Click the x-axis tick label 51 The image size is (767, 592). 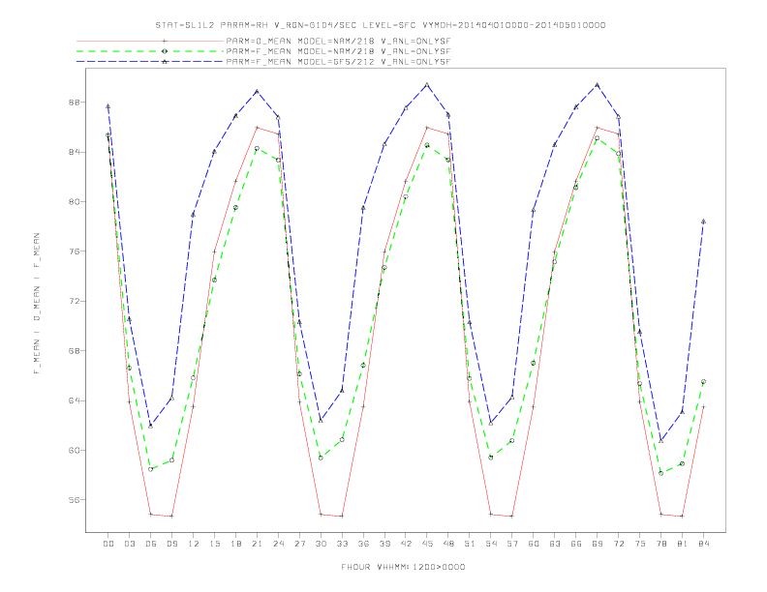pos(470,544)
